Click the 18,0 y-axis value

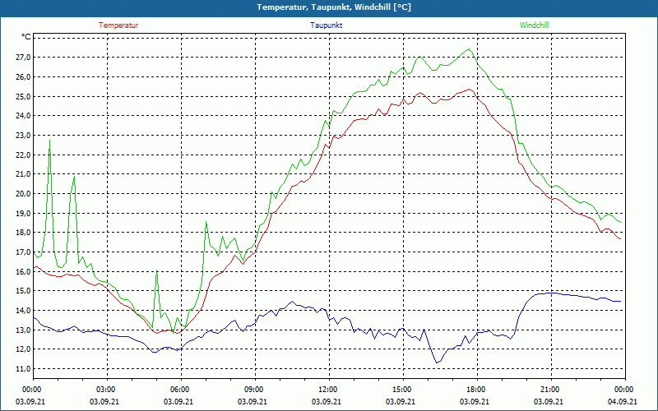[x=24, y=233]
